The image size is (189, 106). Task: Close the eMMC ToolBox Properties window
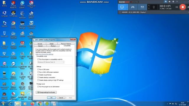click(x=73, y=39)
